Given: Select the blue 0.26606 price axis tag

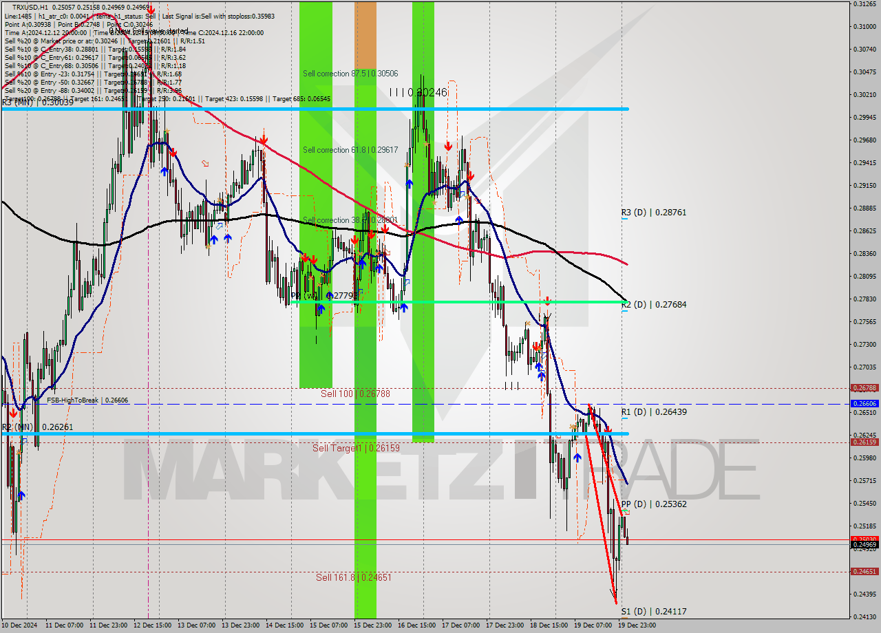Looking at the screenshot, I should (x=864, y=404).
